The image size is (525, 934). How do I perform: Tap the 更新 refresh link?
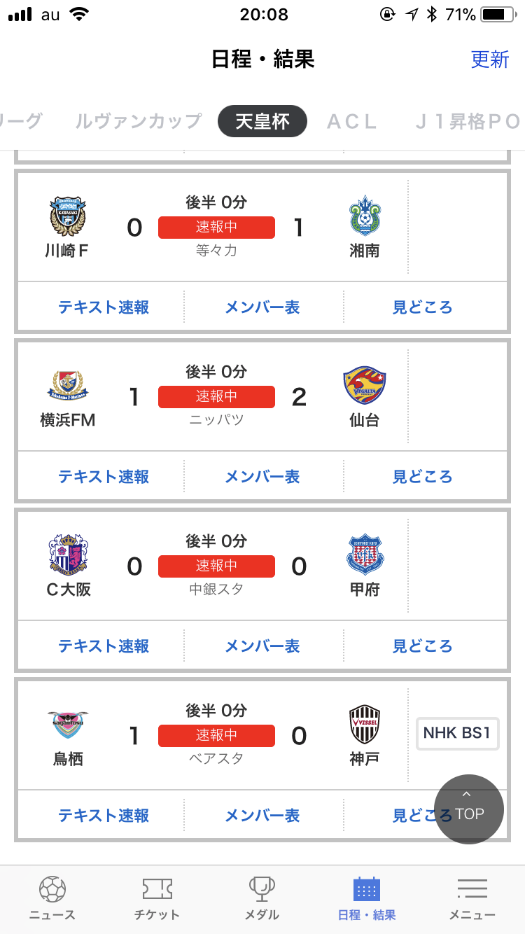[x=489, y=60]
